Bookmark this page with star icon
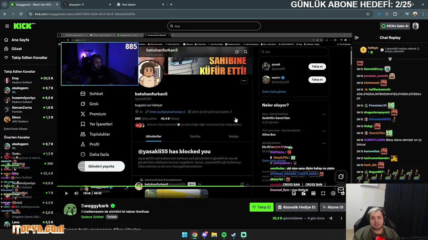Screen dimensions: 428x240 368,14
